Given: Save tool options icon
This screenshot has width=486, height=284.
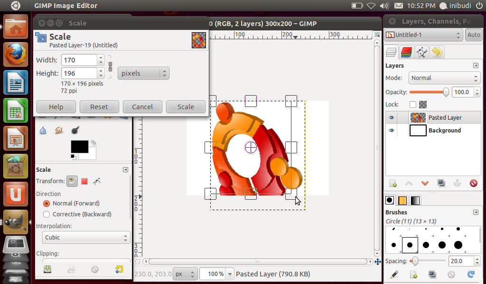Looking at the screenshot, I should pyautogui.click(x=47, y=269).
